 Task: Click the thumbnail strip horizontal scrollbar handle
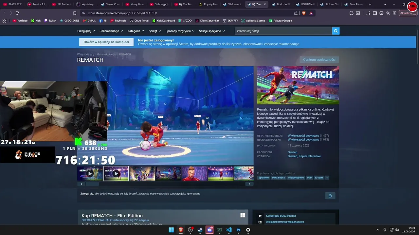pyautogui.click(x=92, y=184)
